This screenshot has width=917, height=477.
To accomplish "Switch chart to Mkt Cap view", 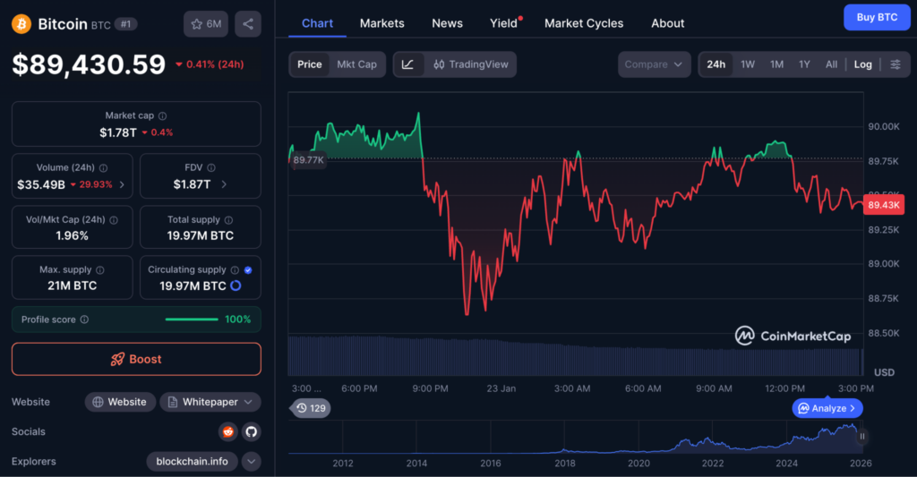I will coord(356,64).
